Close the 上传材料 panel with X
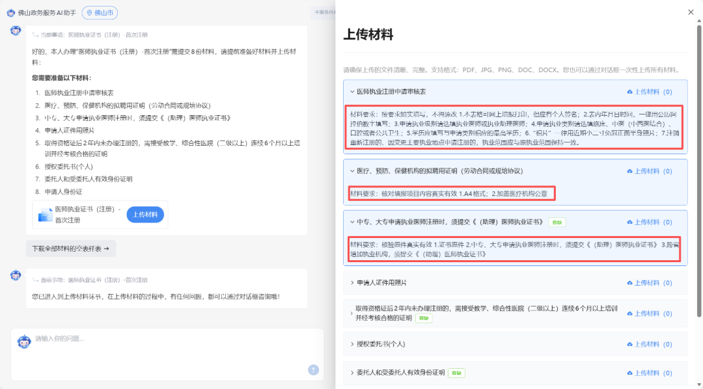The image size is (703, 389). tap(691, 12)
